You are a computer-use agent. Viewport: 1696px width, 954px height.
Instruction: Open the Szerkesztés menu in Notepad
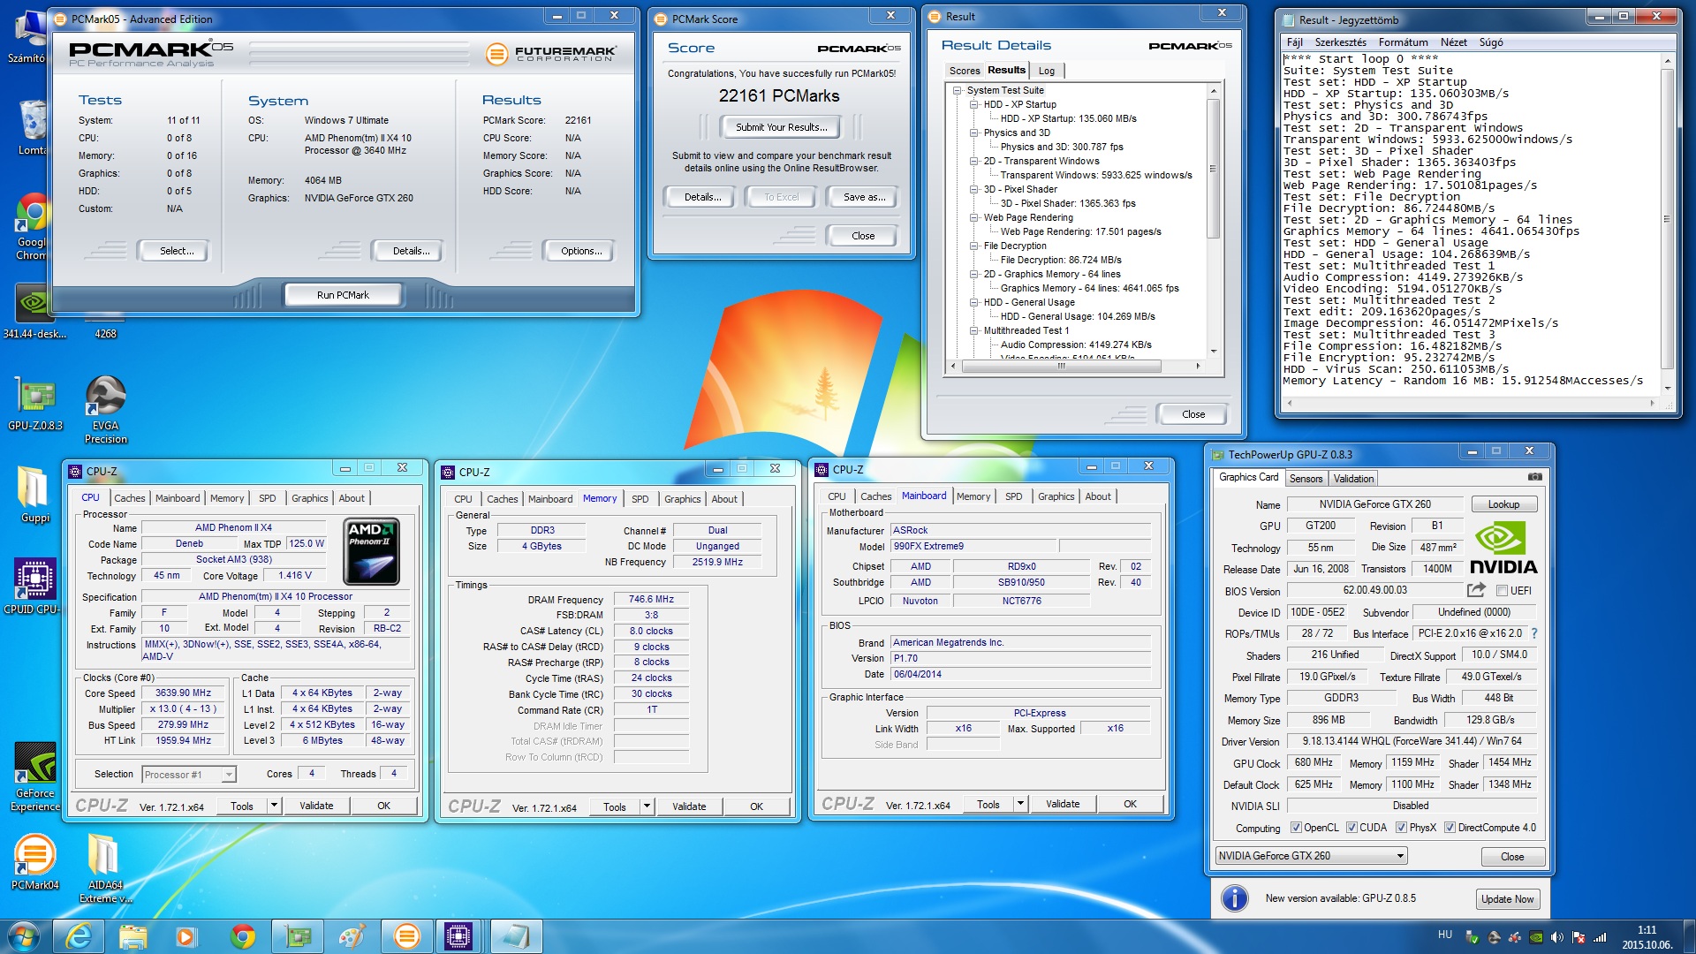pyautogui.click(x=1340, y=42)
